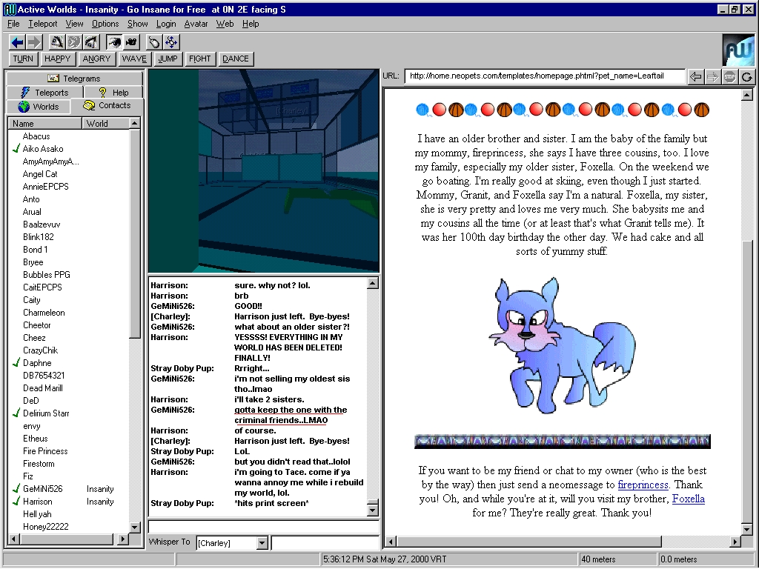This screenshot has height=569, width=759.
Task: Open the Teleport menu
Action: click(x=42, y=24)
